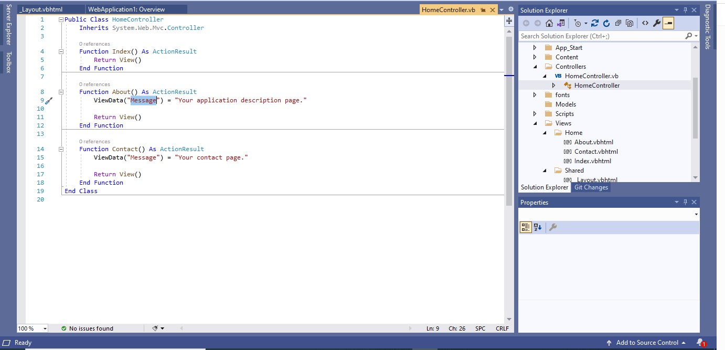Viewport: 725px width, 350px height.
Task: Click the Solution Explorer vertical scrollbar thumb
Action: [x=695, y=108]
